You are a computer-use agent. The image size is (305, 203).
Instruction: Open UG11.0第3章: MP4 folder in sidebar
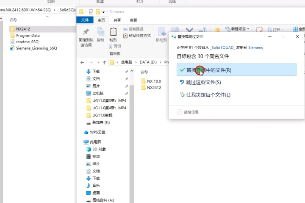(107, 100)
